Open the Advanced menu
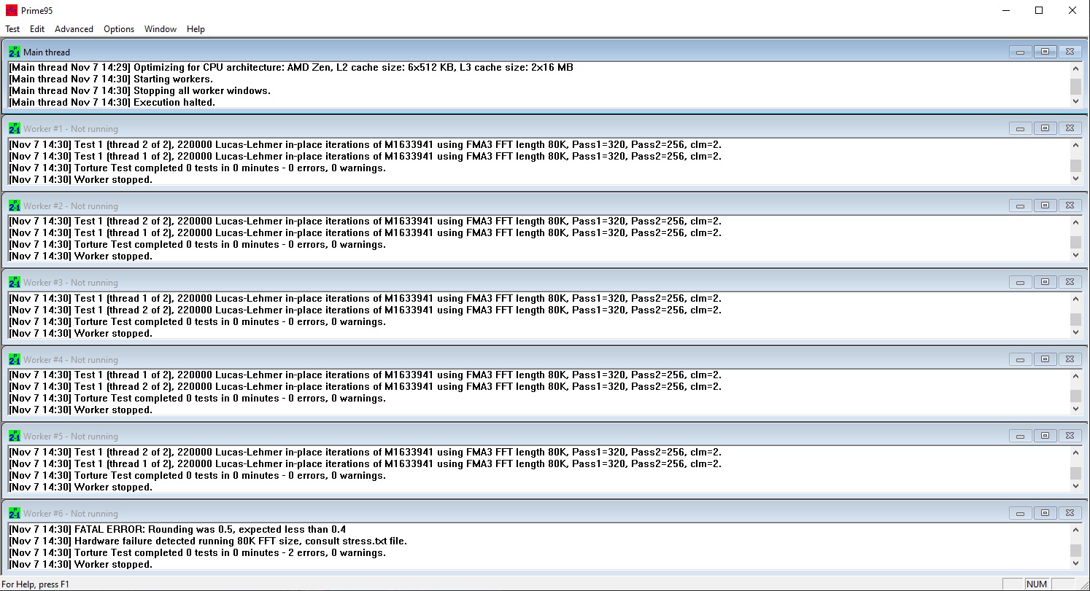 [74, 29]
